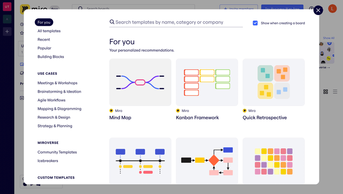Switch to grid view icon
This screenshot has width=343, height=194.
click(326, 92)
